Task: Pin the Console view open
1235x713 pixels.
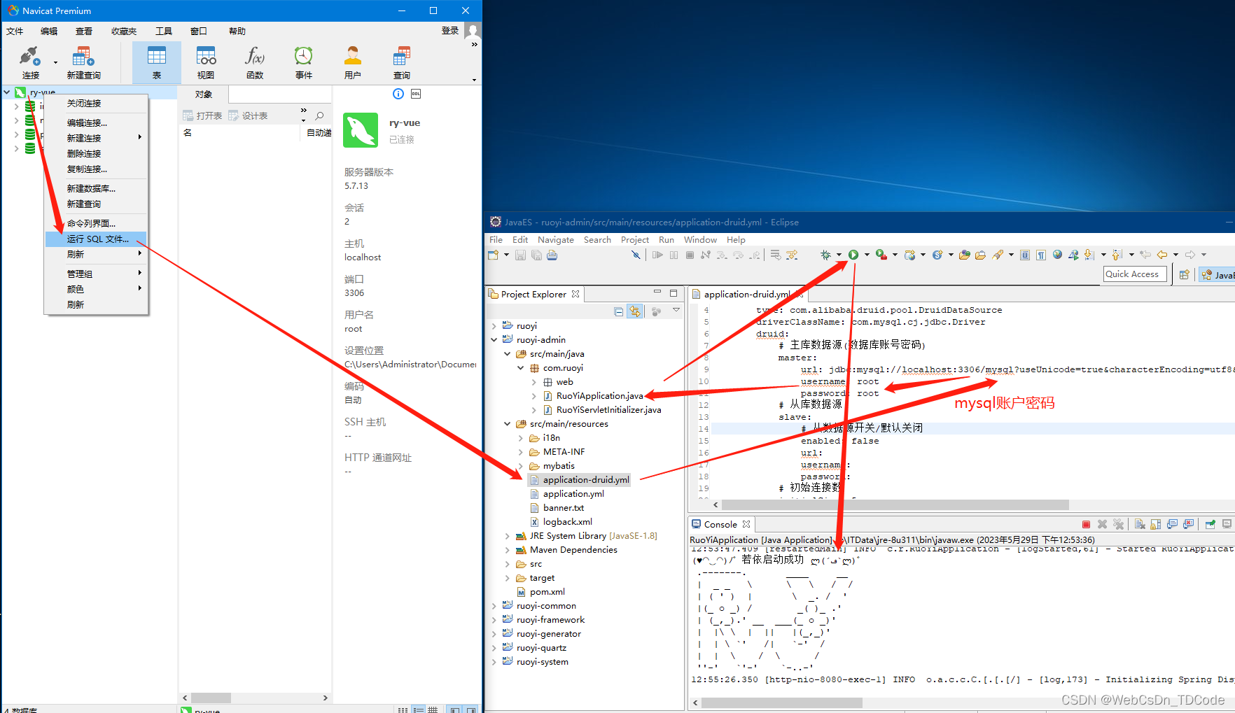Action: tap(1210, 524)
